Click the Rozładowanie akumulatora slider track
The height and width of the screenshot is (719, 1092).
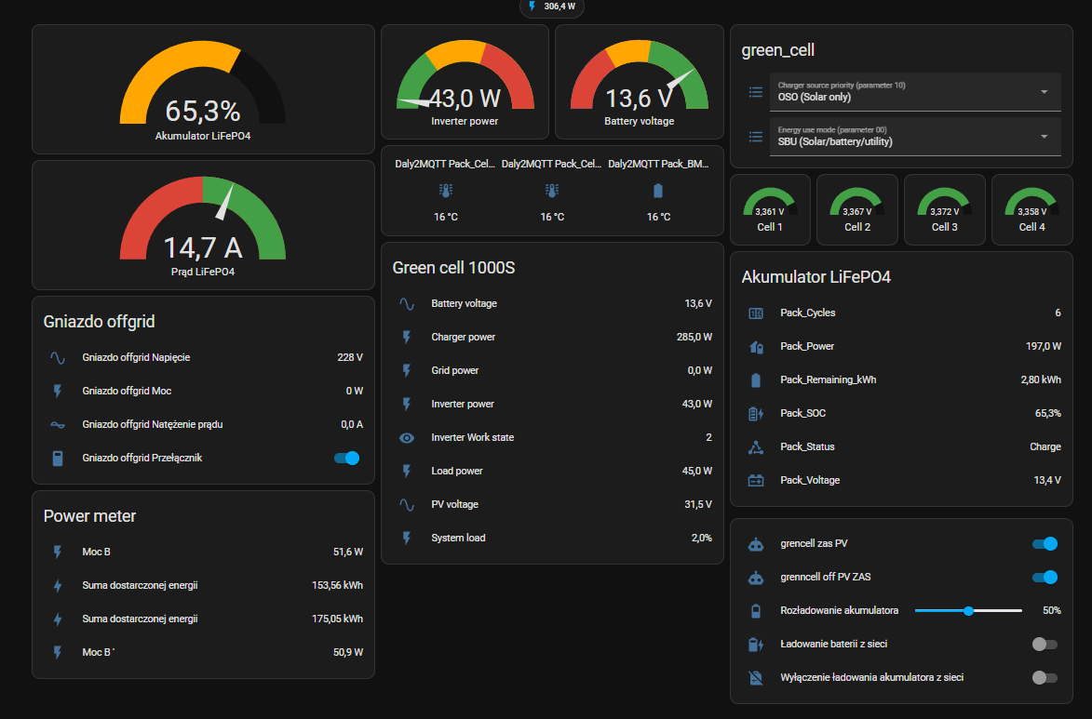coord(968,610)
